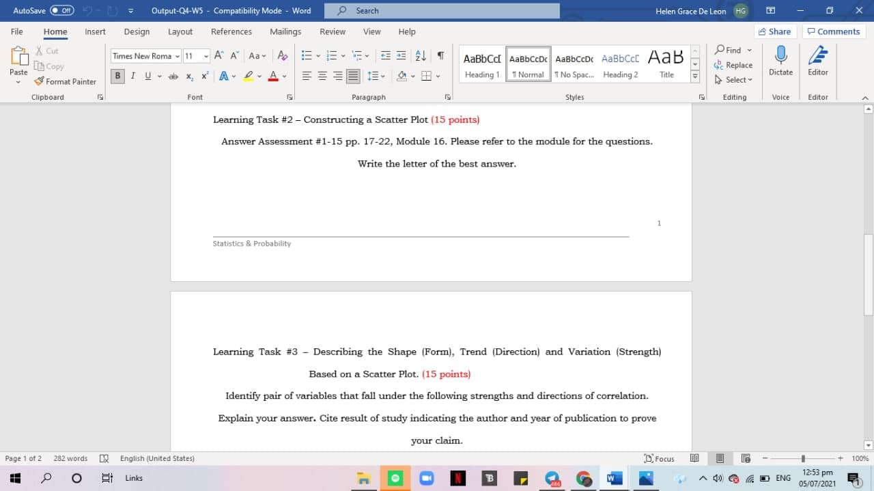
Task: Activate the Format Painter
Action: (65, 81)
